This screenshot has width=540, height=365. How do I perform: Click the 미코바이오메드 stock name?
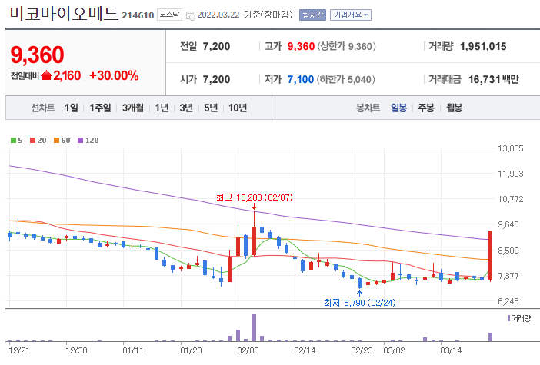[63, 13]
